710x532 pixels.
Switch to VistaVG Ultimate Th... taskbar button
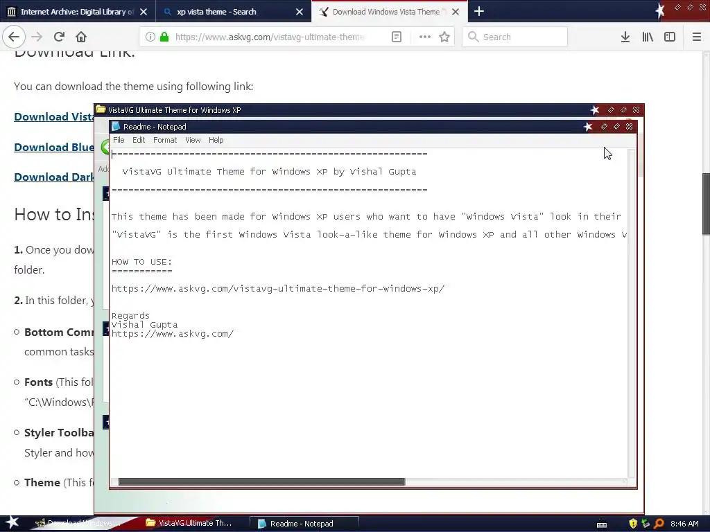(x=189, y=523)
